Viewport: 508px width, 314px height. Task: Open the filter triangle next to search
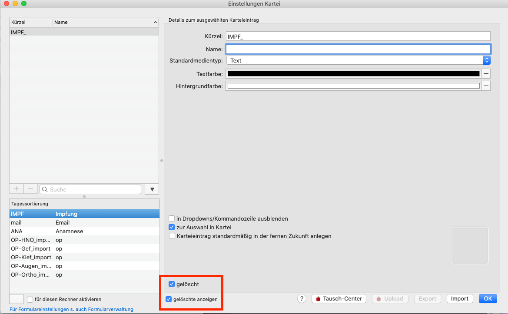152,189
